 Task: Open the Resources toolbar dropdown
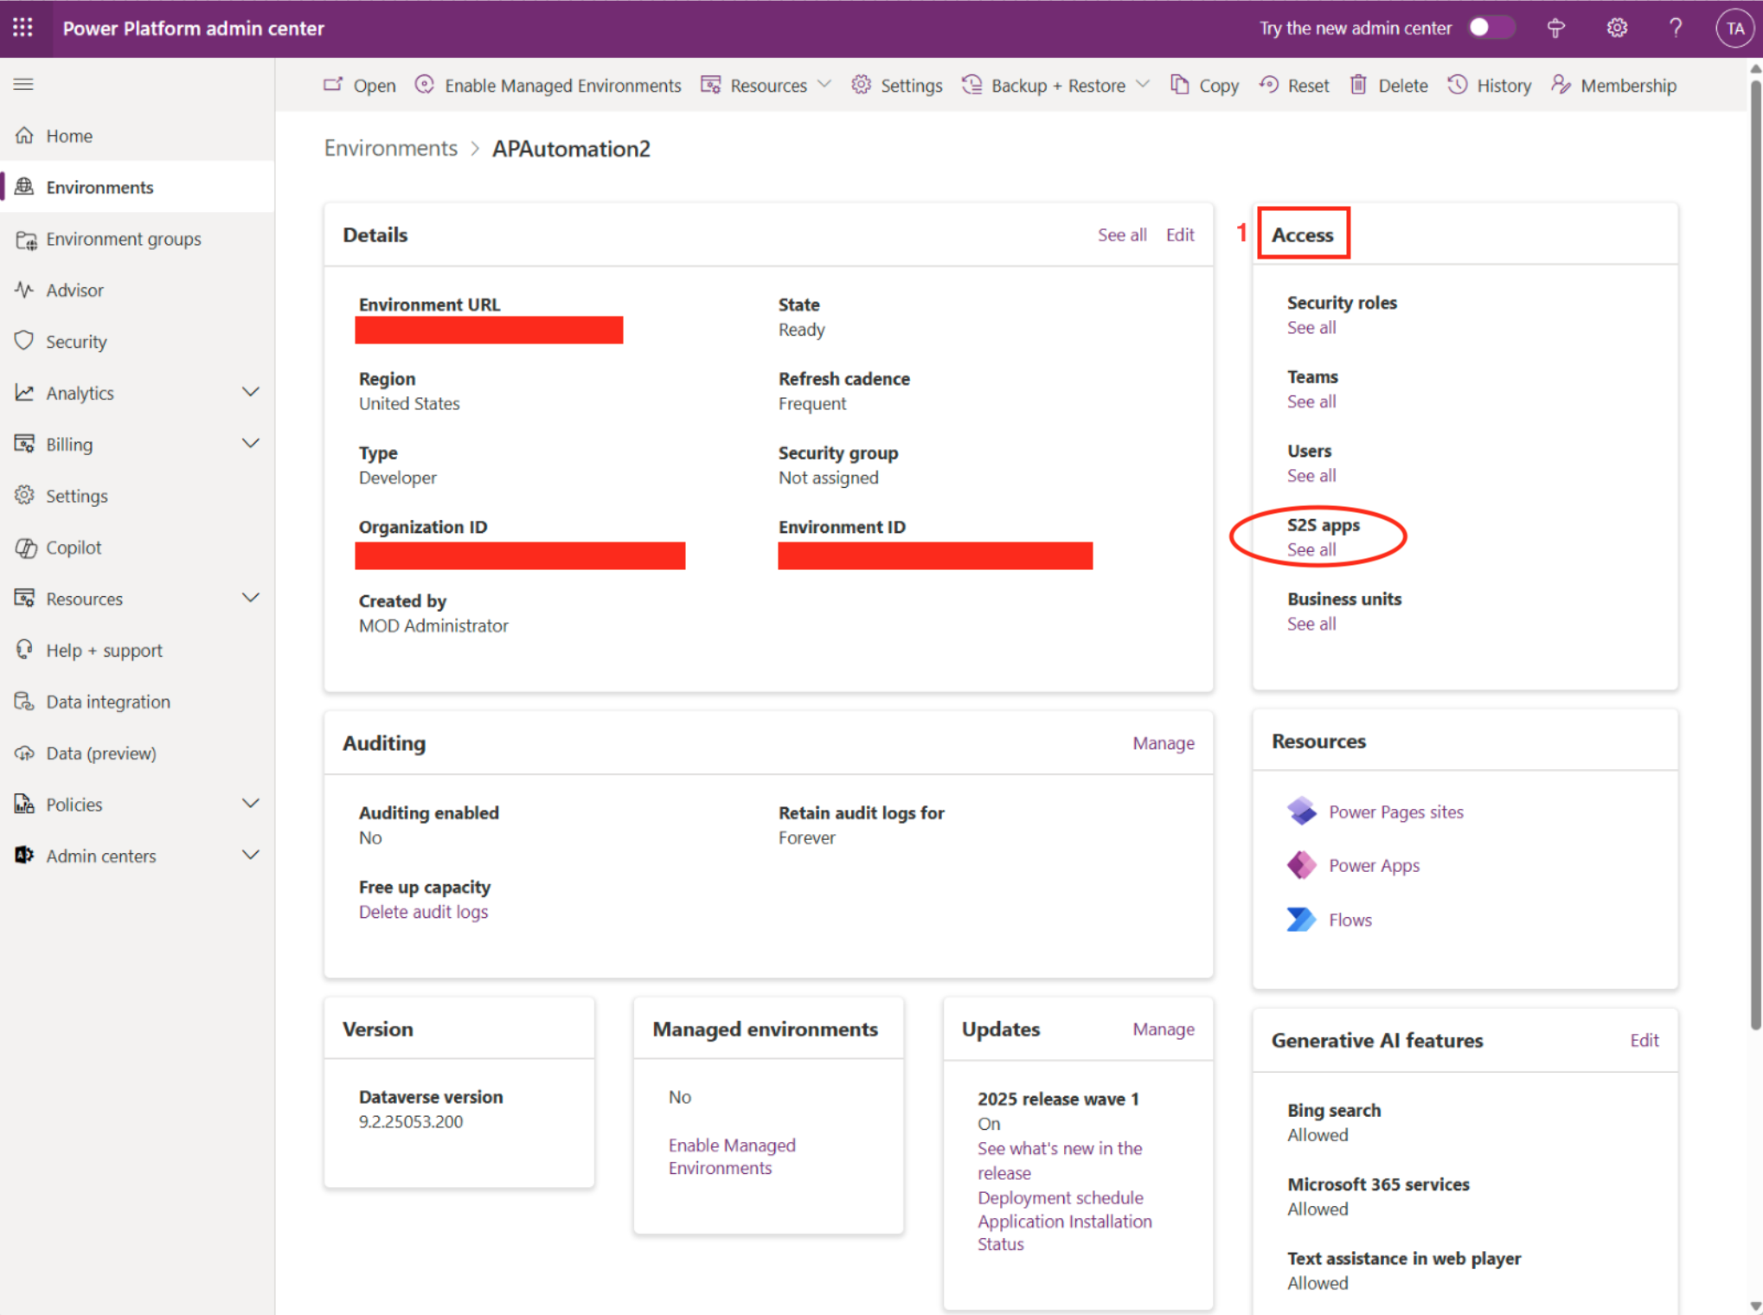coord(766,85)
